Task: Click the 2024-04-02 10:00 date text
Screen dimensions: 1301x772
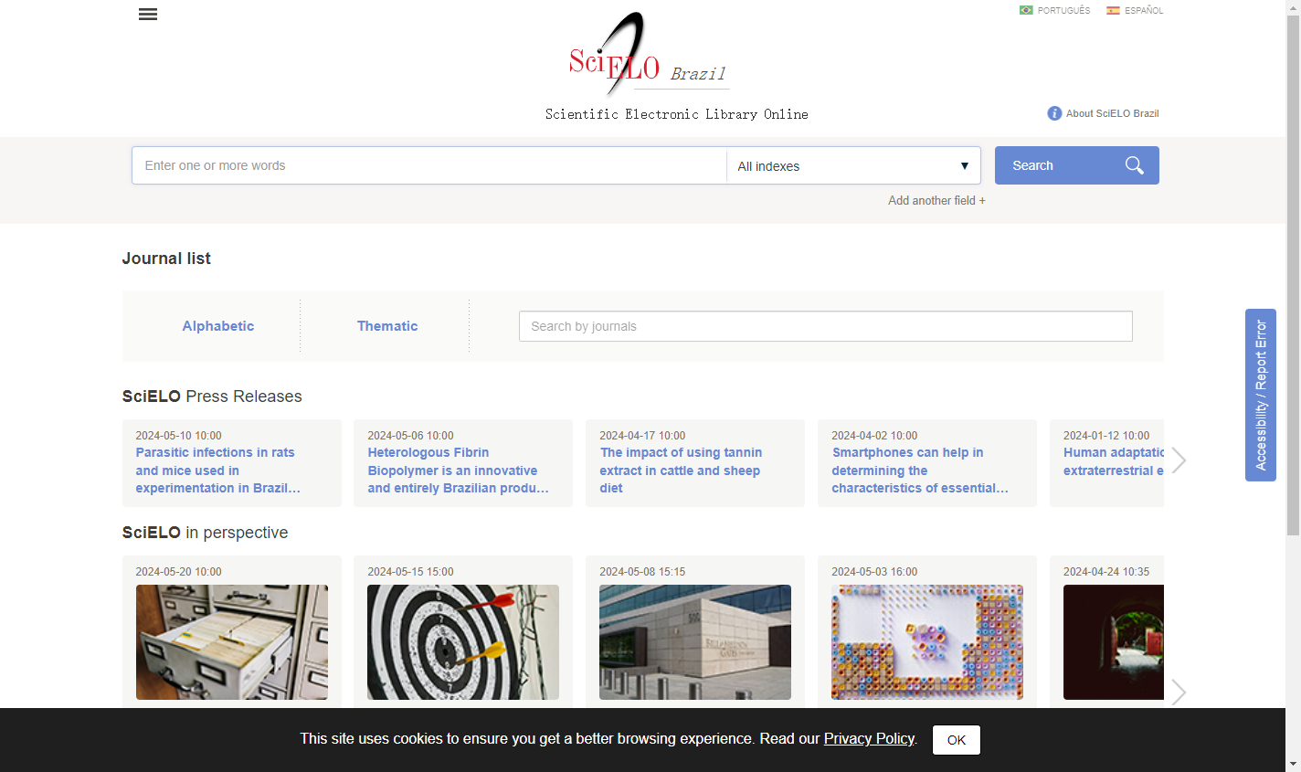Action: pos(874,436)
